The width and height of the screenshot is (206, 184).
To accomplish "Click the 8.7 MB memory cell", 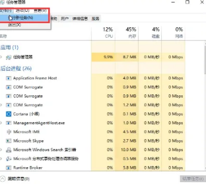I will click(x=127, y=57).
